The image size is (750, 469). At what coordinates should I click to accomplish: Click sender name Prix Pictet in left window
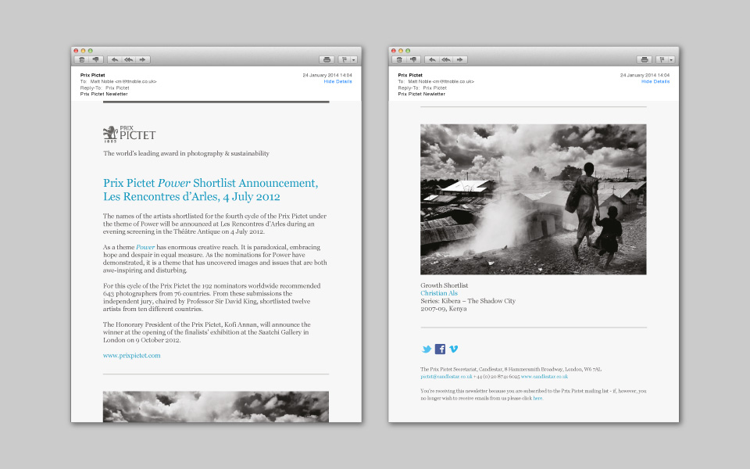tap(92, 75)
